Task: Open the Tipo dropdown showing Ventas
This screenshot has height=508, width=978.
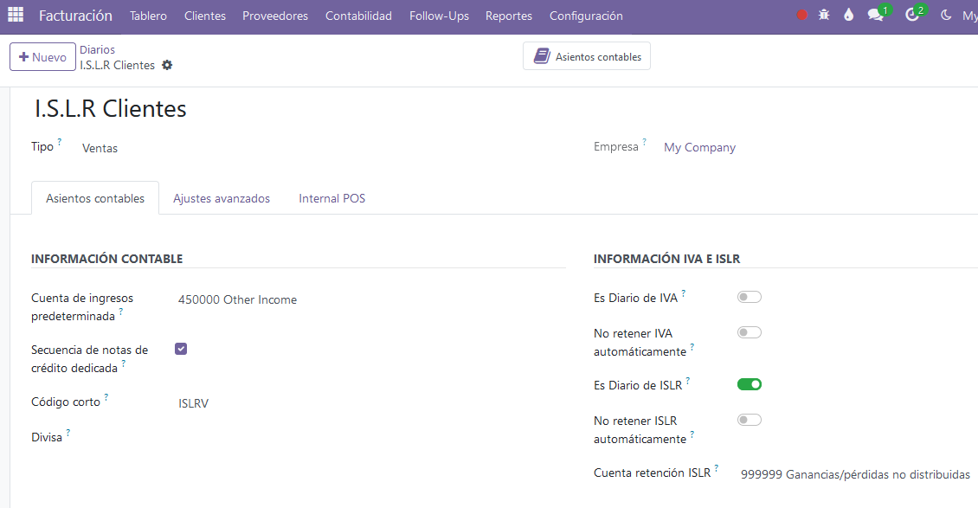Action: click(x=100, y=148)
